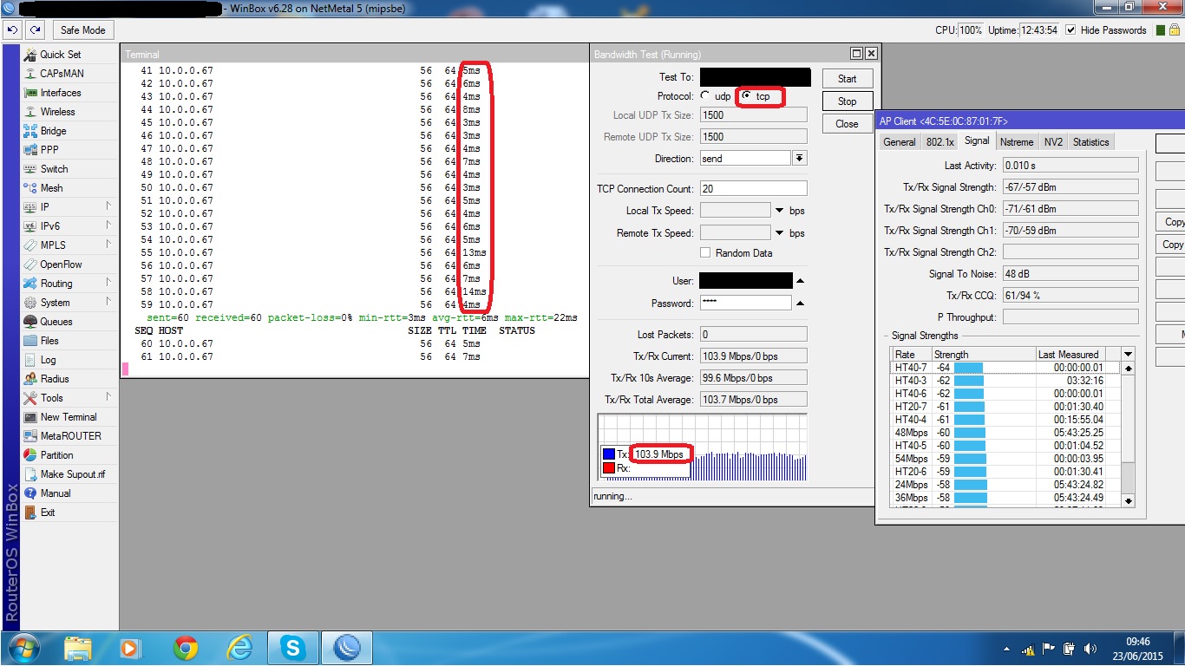Expand the Local Tx Speed field arrow
Screen dimensions: 1185x666
point(780,211)
